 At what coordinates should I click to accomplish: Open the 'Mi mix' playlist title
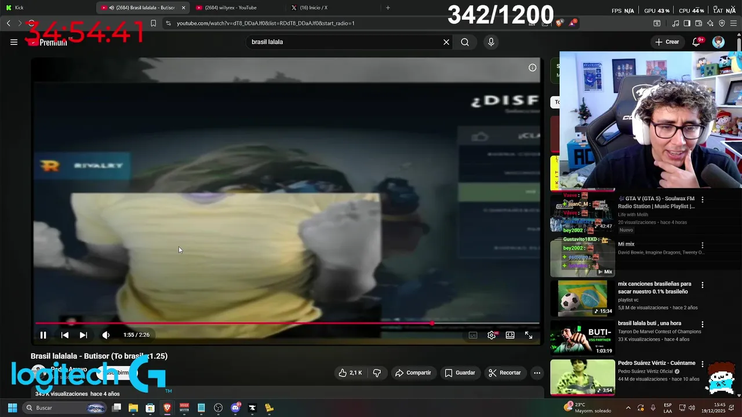(626, 244)
